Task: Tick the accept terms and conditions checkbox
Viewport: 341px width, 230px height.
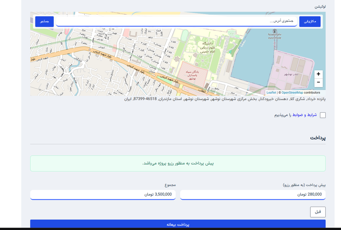Action: click(323, 115)
